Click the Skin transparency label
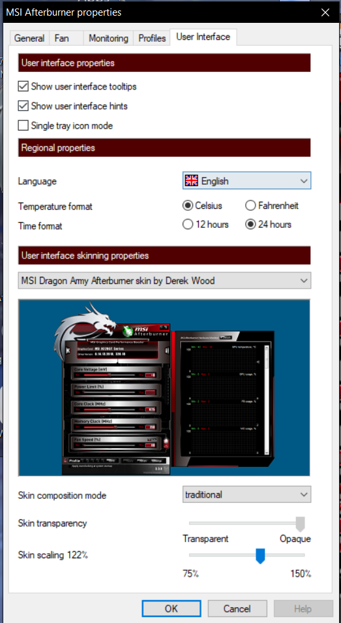 pyautogui.click(x=52, y=524)
